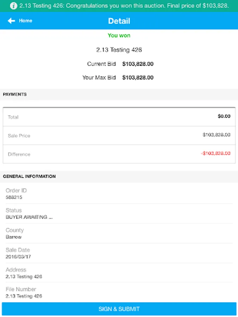The width and height of the screenshot is (238, 317).
Task: Click the green You won status text
Action: [x=119, y=35]
